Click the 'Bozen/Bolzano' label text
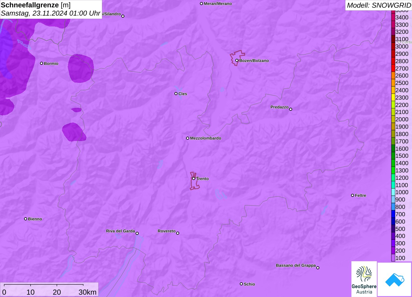 254,61
